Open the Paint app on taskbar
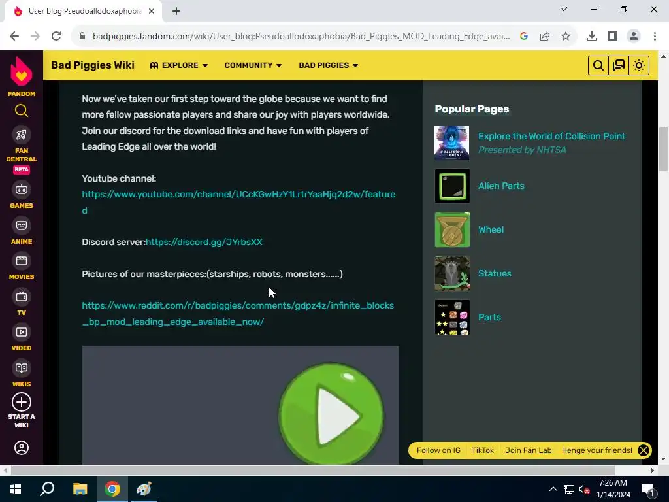Viewport: 669px width, 502px height. [144, 489]
